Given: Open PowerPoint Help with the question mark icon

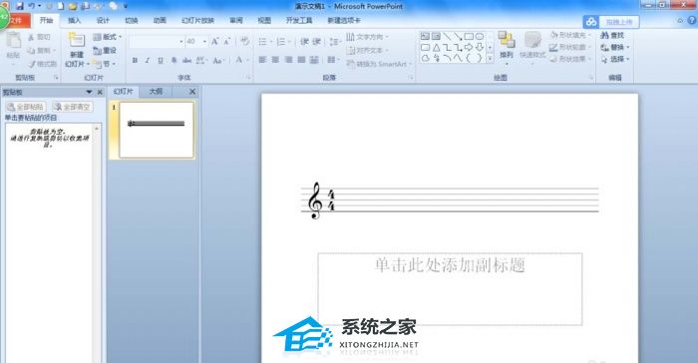Looking at the screenshot, I should click(692, 20).
